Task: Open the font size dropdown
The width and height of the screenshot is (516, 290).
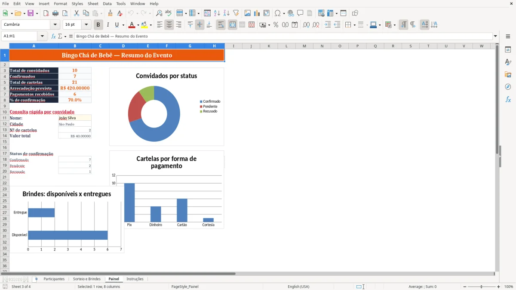Action: [x=86, y=25]
